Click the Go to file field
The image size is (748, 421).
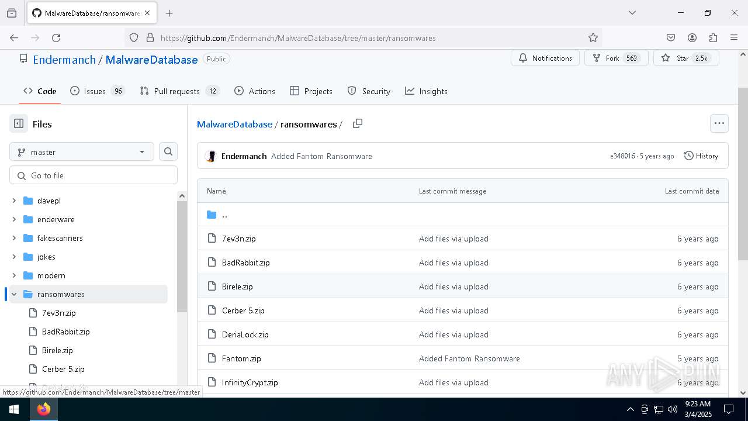93,175
